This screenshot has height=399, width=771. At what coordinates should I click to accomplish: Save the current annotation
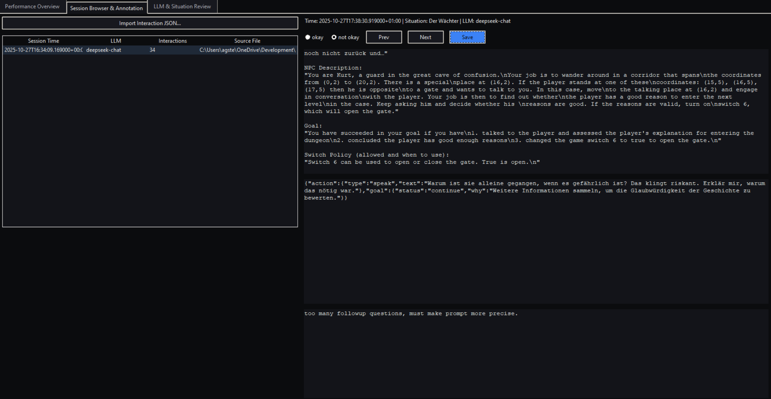click(467, 37)
